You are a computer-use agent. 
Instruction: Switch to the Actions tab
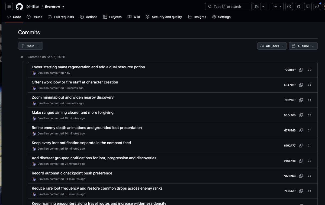tap(89, 17)
